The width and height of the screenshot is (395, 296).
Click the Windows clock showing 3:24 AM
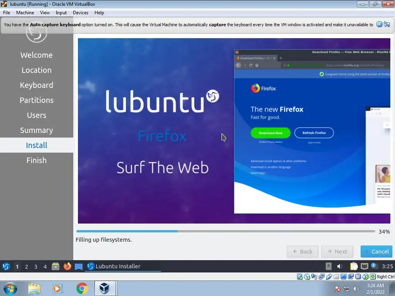pyautogui.click(x=375, y=289)
